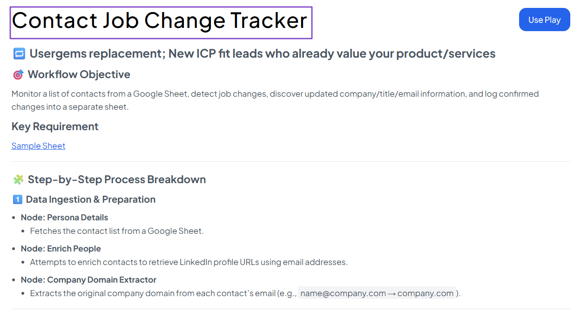Click the Key Requirement heading
Image resolution: width=581 pixels, height=311 pixels.
tap(55, 126)
